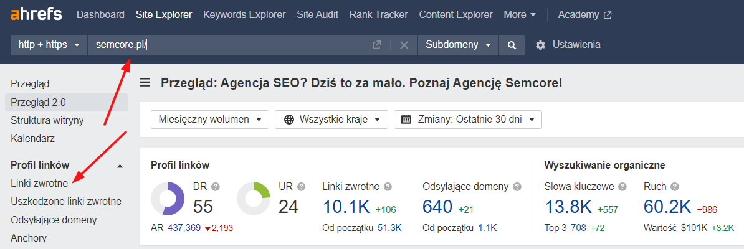Click the DR value 55
This screenshot has width=744, height=249.
pos(203,207)
